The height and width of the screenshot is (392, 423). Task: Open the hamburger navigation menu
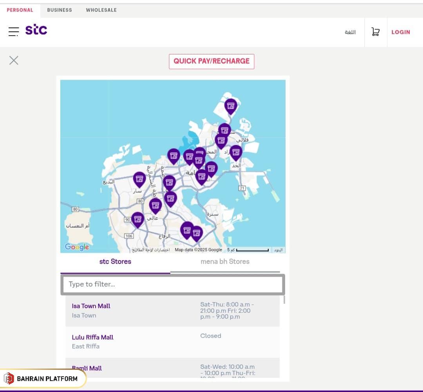[x=13, y=32]
